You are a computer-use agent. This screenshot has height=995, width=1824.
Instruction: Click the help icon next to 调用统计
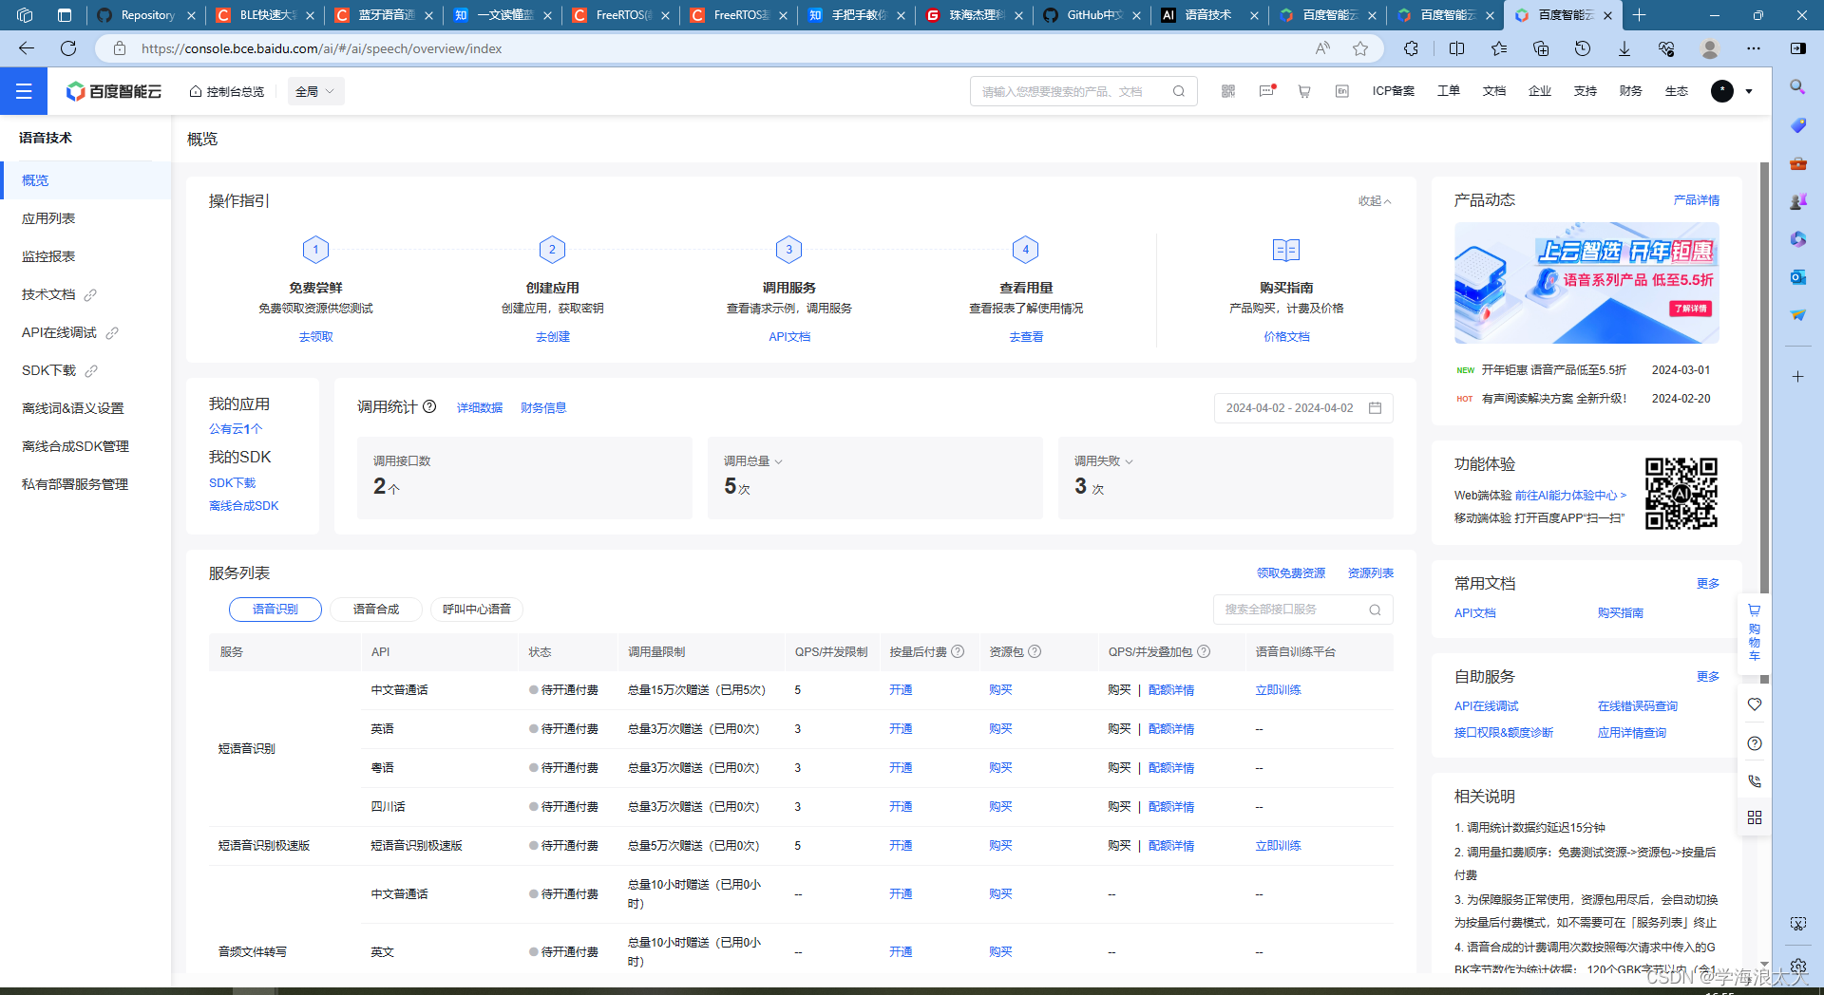click(x=429, y=406)
